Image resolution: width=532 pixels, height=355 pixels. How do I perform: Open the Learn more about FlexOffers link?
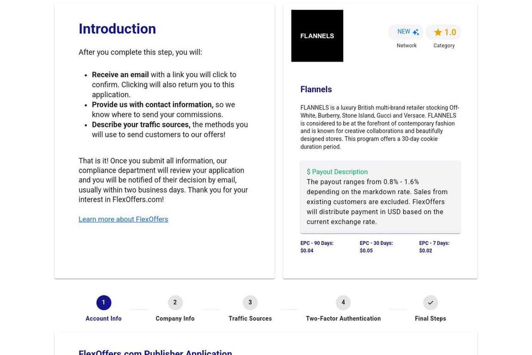tap(123, 219)
